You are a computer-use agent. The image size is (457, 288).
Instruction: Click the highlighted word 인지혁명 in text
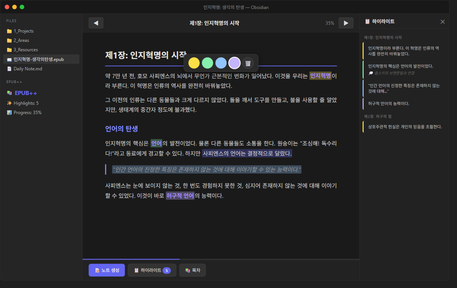point(320,76)
